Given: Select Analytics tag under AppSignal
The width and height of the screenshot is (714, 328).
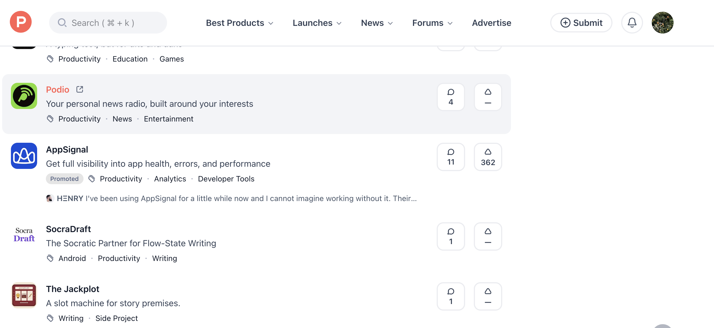Looking at the screenshot, I should [170, 179].
